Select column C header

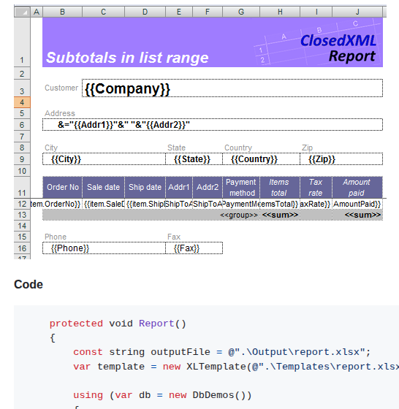(x=103, y=12)
